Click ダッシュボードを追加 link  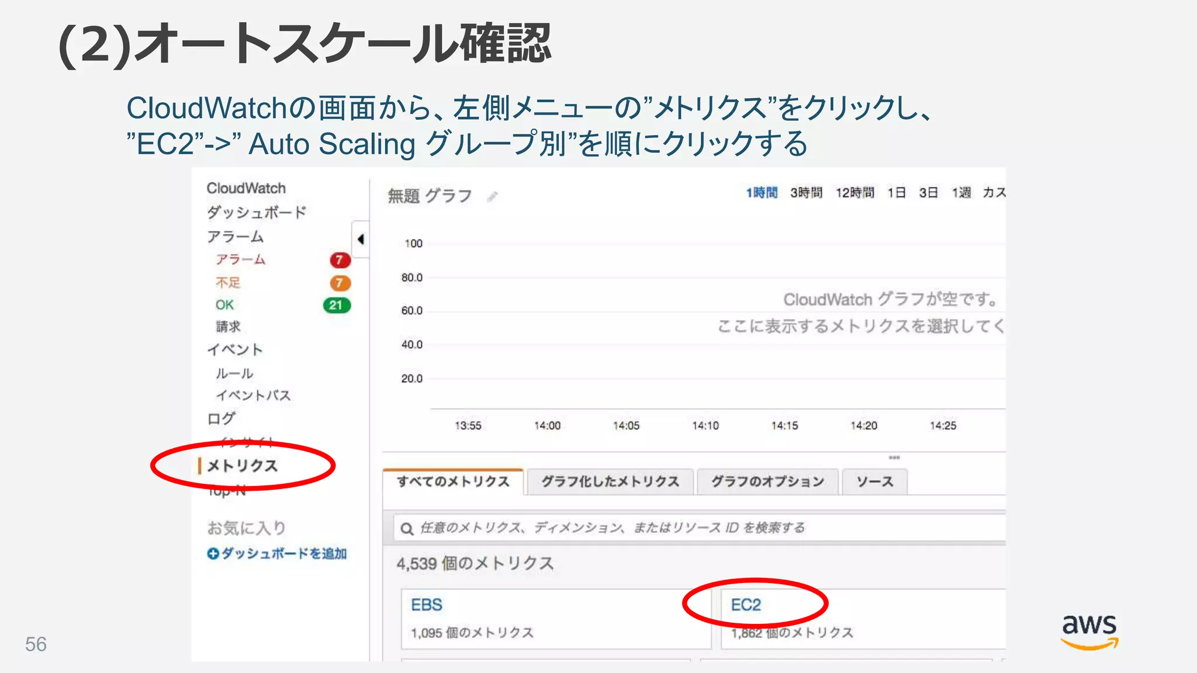tap(284, 553)
